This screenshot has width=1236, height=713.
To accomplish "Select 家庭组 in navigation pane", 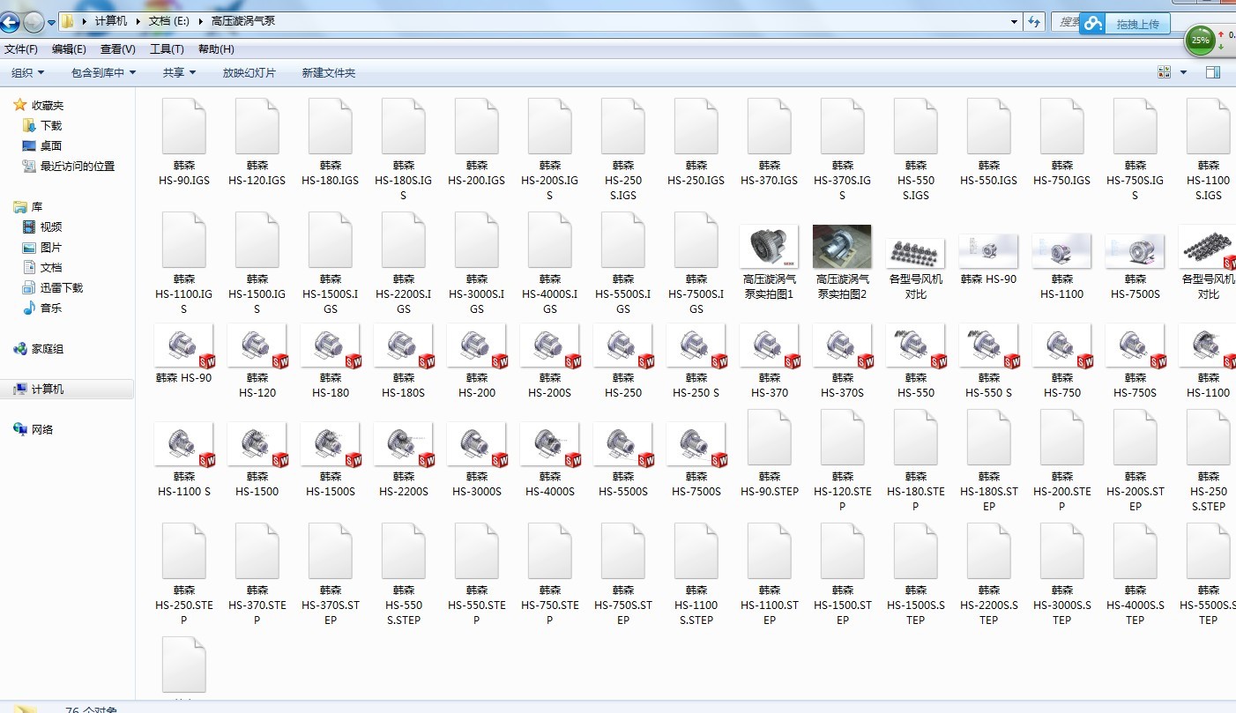I will point(39,348).
